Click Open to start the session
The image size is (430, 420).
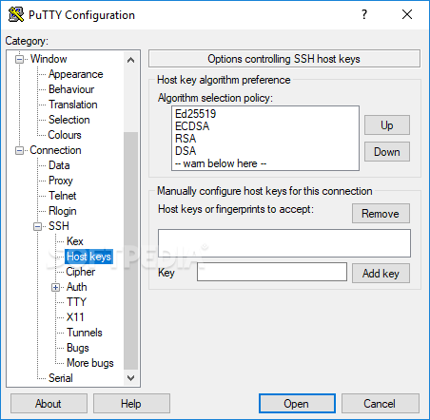pos(297,404)
